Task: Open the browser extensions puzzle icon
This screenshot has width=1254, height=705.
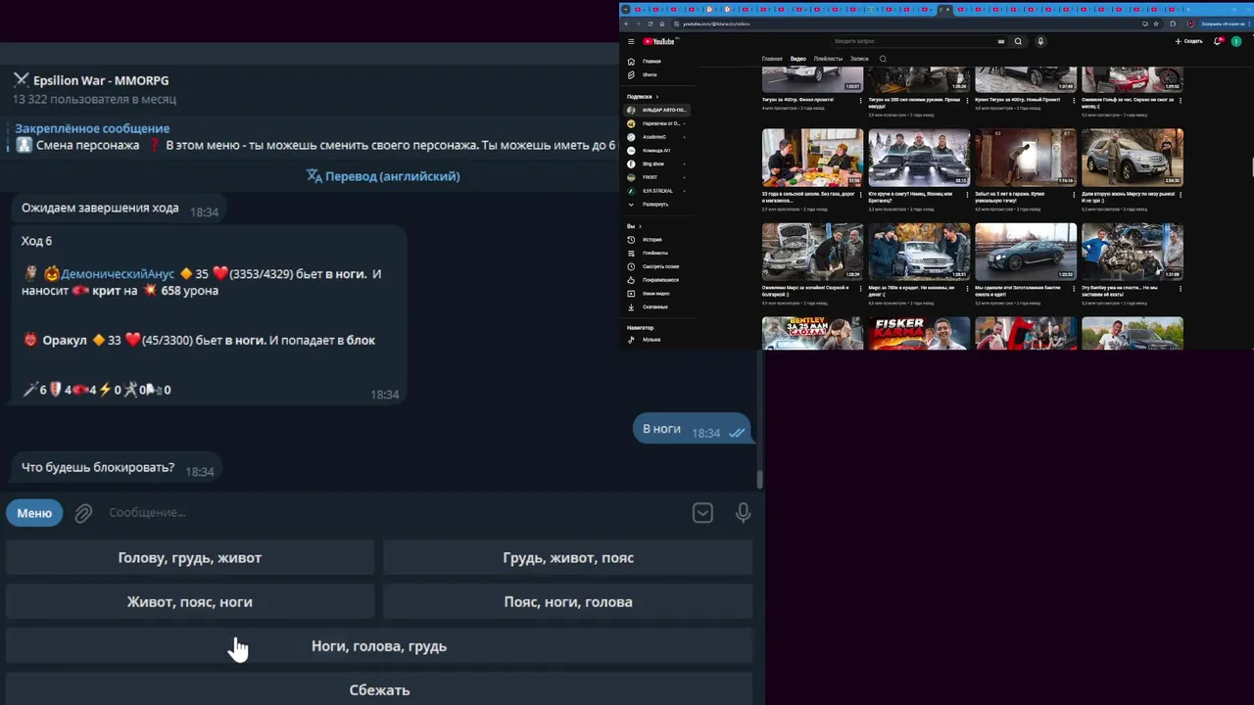Action: (1173, 23)
